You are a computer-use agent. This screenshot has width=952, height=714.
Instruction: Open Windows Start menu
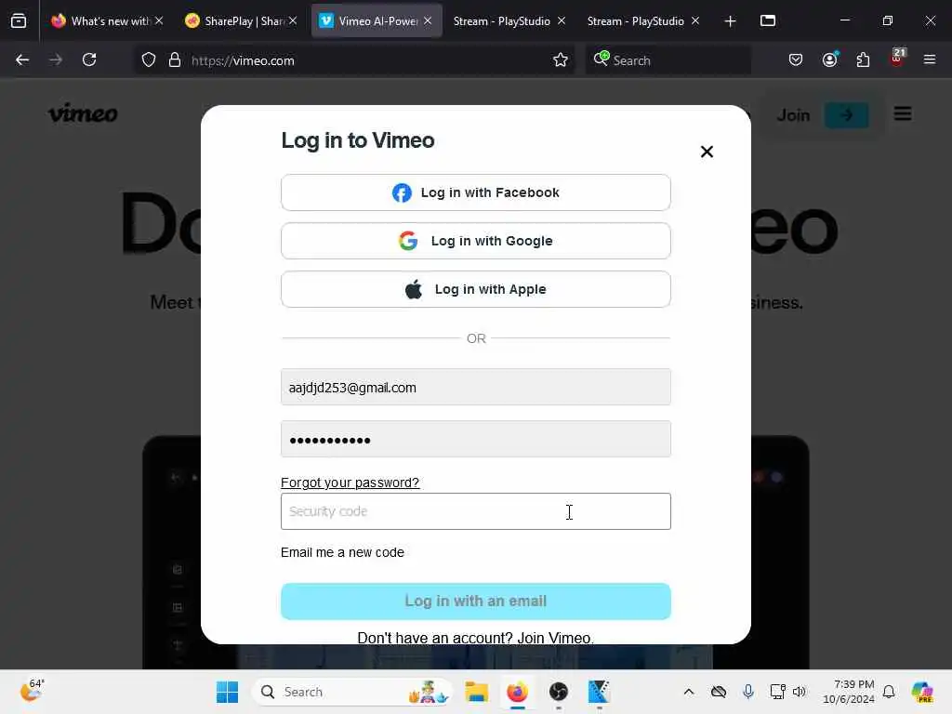tap(227, 692)
